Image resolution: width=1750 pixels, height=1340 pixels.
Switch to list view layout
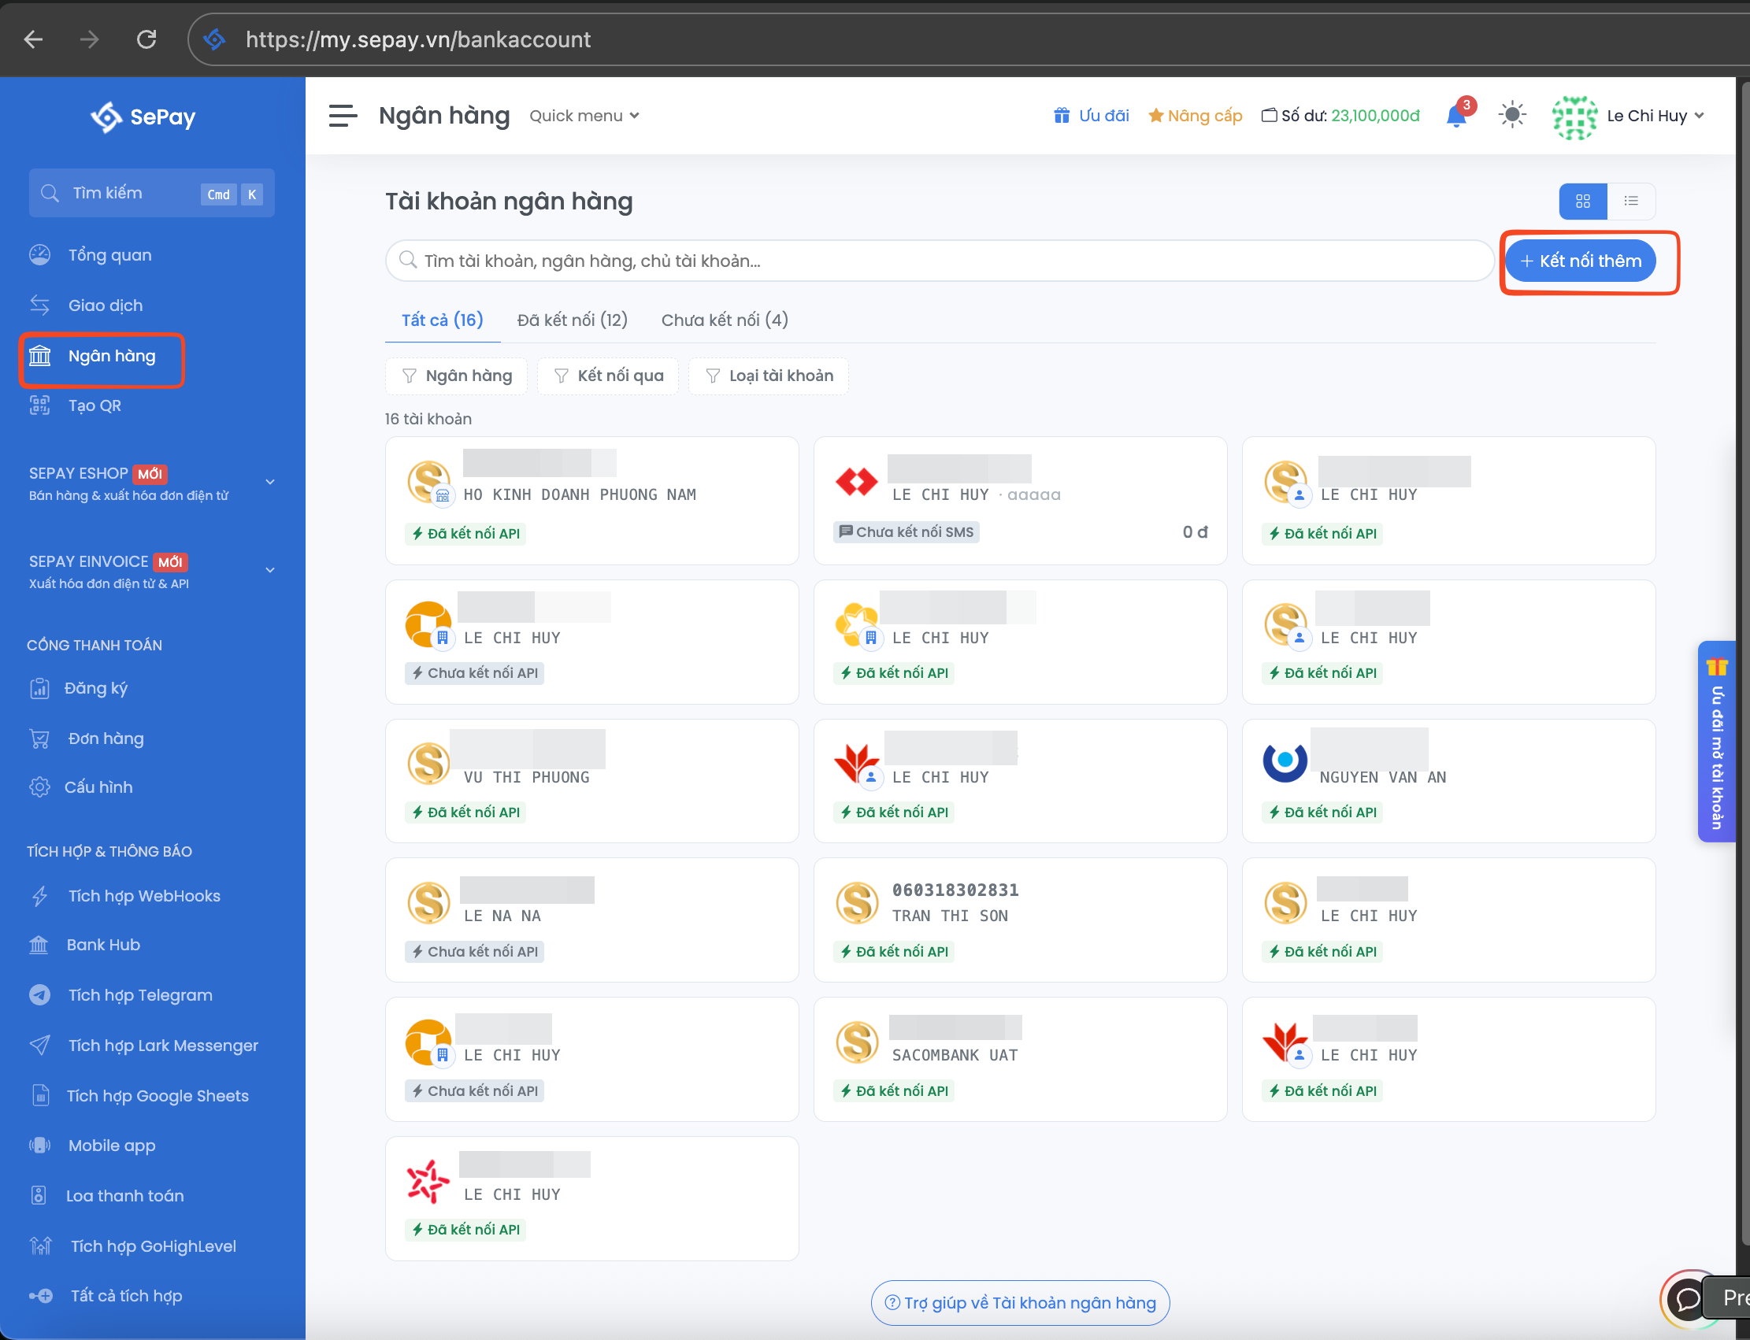coord(1630,202)
